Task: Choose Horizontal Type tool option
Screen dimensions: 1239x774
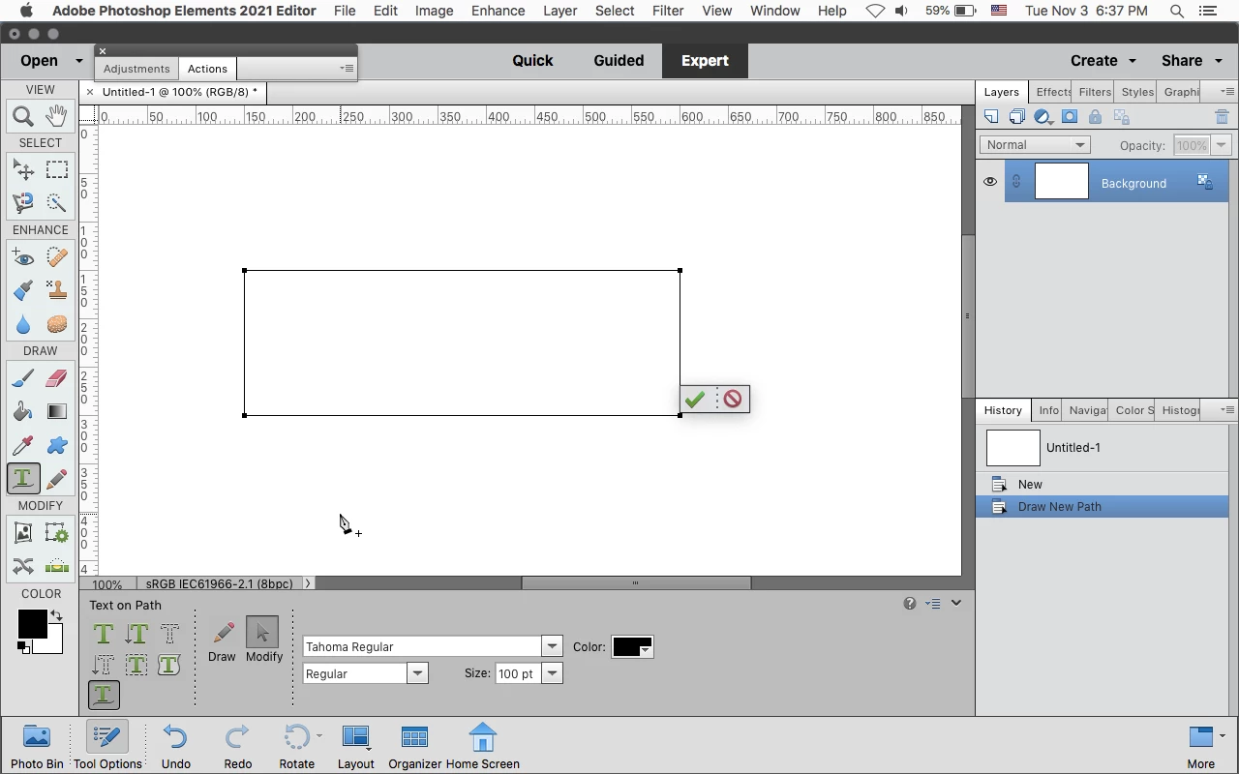Action: tap(104, 634)
